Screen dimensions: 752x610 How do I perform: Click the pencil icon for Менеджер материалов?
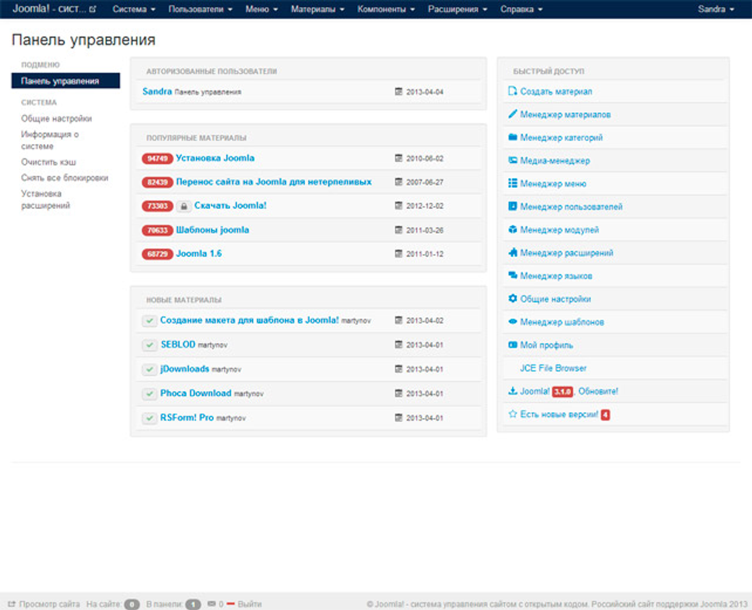tap(512, 114)
